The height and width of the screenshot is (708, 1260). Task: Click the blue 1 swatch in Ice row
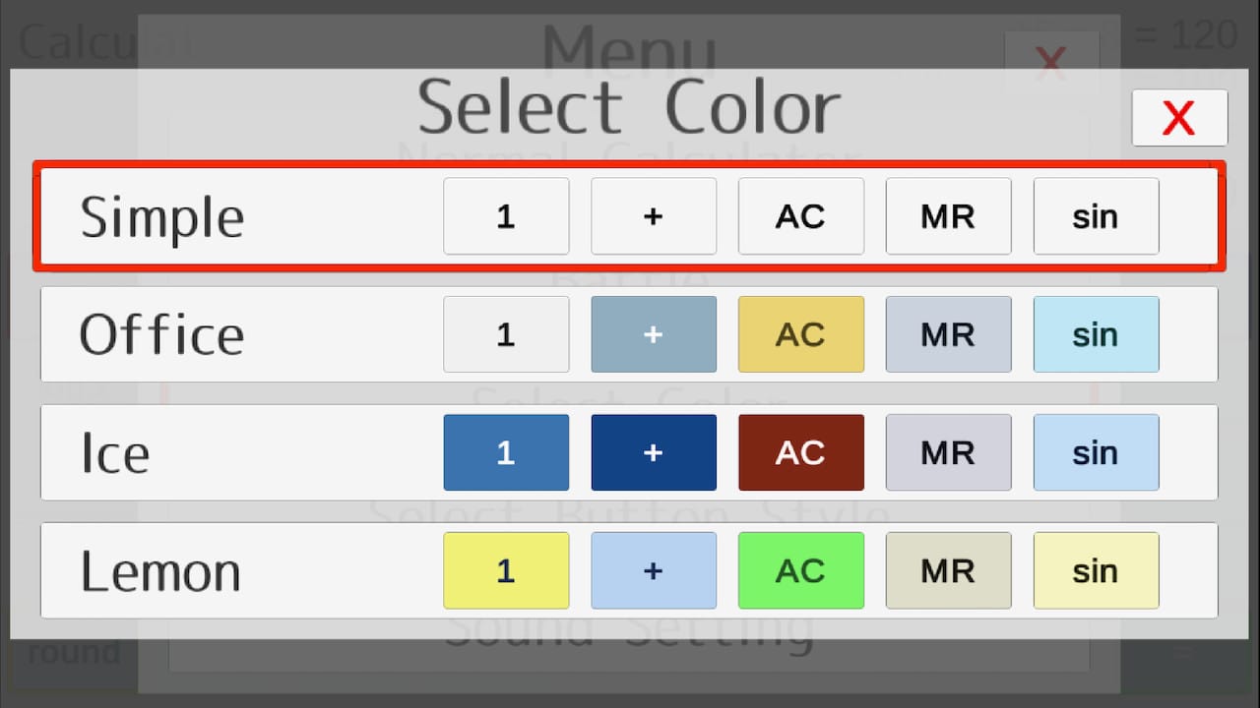pos(506,452)
